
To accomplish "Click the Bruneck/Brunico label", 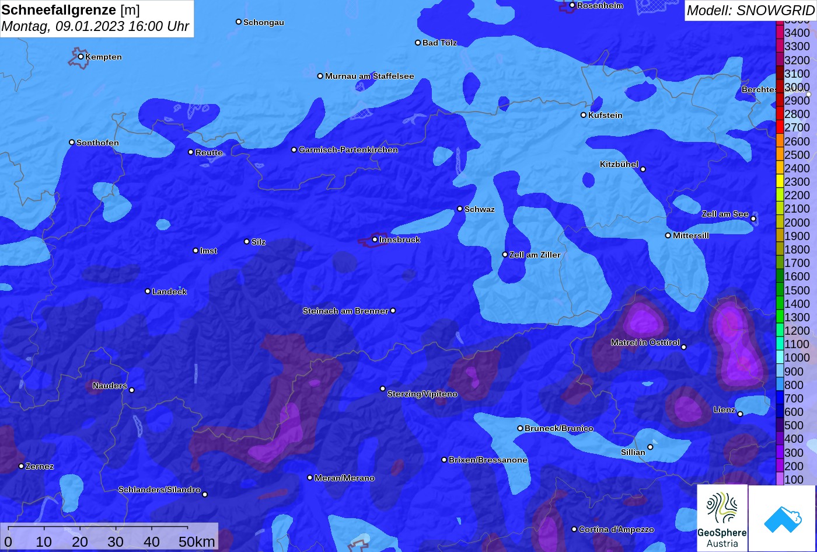I will (559, 428).
